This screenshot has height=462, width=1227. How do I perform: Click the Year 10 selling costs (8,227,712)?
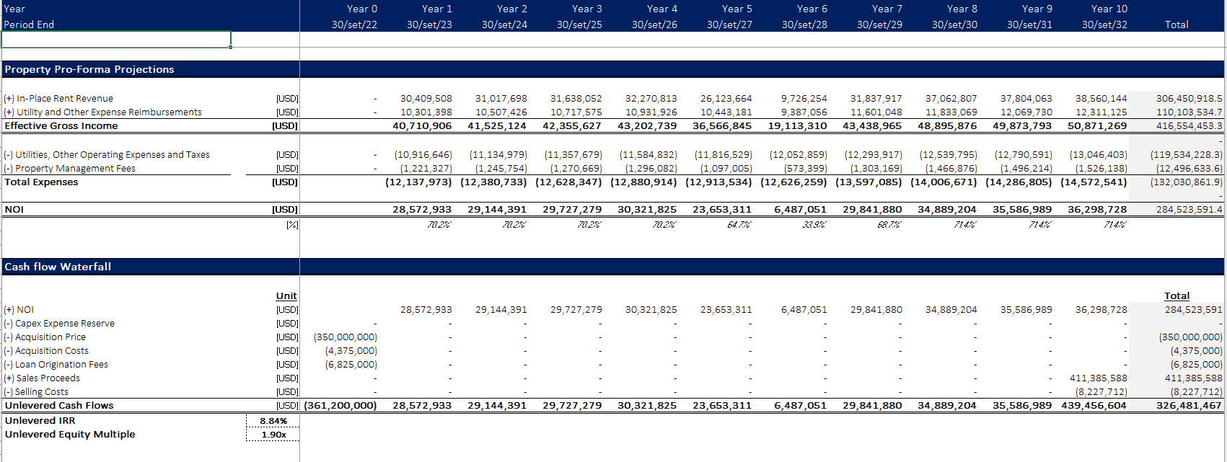1101,392
